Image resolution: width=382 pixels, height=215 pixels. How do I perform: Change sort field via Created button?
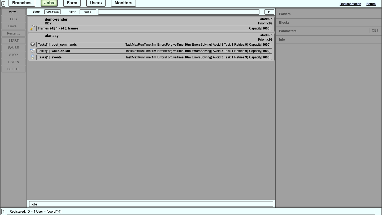click(x=53, y=12)
